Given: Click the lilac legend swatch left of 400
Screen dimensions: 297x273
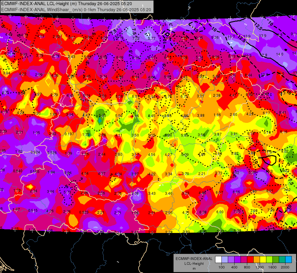Looking at the screenshot, I should (231, 260).
